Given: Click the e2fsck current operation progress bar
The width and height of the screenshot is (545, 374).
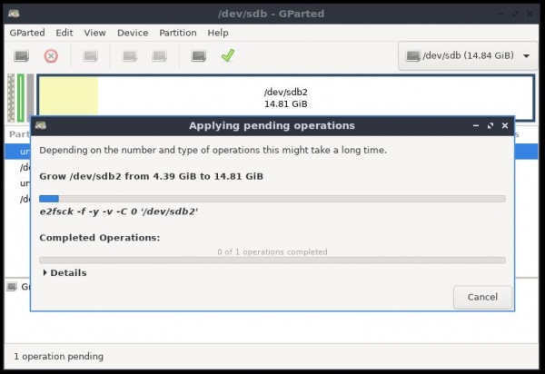Looking at the screenshot, I should click(x=272, y=198).
